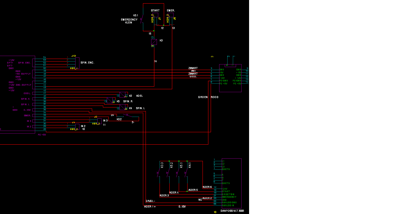Select the J4 IN 2 header connector
Screen dimensions: 393x214
(77, 126)
